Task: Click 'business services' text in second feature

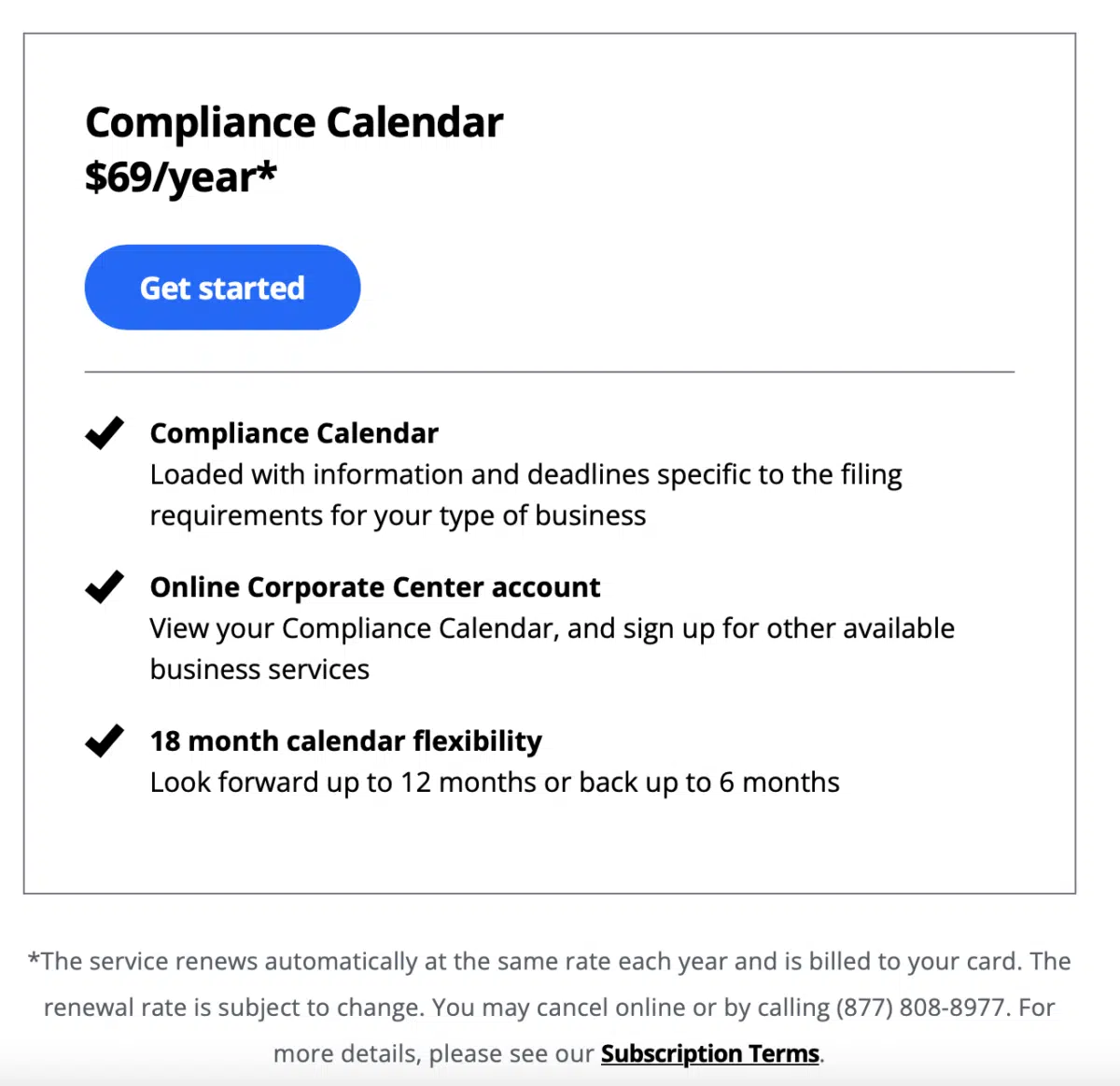Action: pos(259,670)
